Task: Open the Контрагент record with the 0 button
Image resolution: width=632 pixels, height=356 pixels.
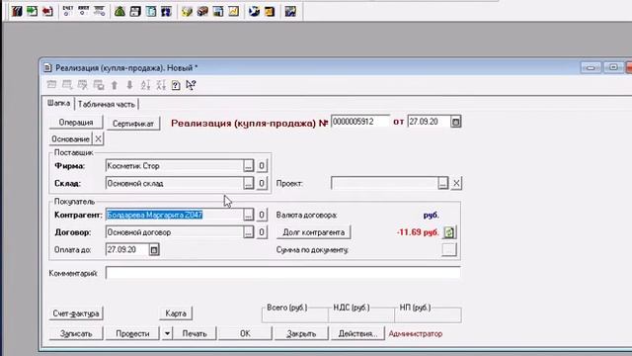Action: pos(262,215)
